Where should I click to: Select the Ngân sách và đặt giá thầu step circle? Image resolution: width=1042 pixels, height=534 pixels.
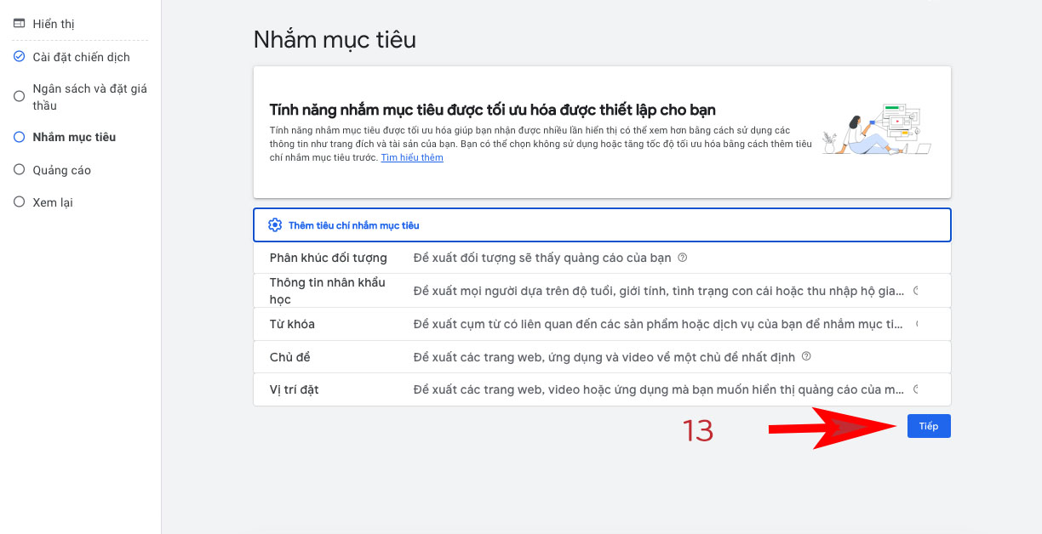tap(19, 96)
